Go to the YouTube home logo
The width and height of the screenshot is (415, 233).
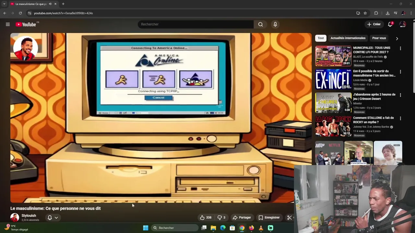click(26, 24)
